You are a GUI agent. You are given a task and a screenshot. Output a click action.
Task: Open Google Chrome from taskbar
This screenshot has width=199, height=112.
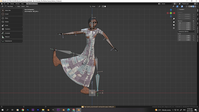(23, 110)
